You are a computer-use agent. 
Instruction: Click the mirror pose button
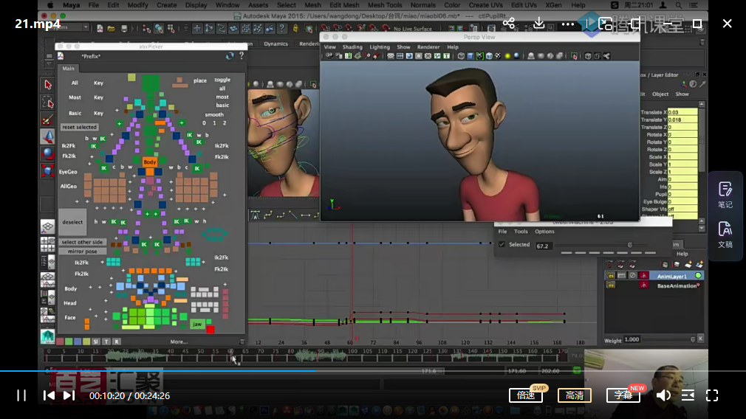pyautogui.click(x=82, y=252)
